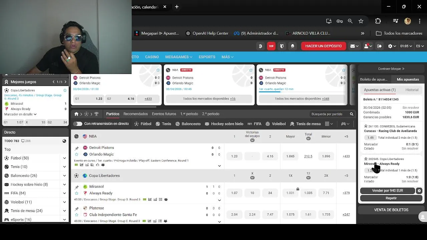Click the search magnifier in match search

[x=351, y=114]
